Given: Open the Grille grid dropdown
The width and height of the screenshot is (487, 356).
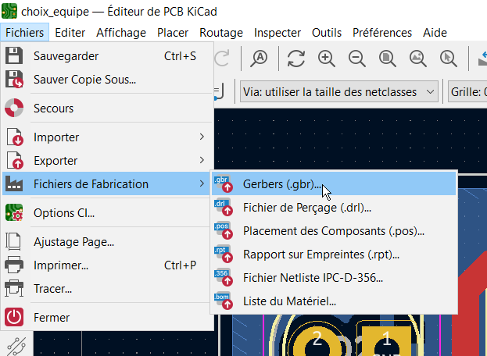Looking at the screenshot, I should tap(467, 92).
